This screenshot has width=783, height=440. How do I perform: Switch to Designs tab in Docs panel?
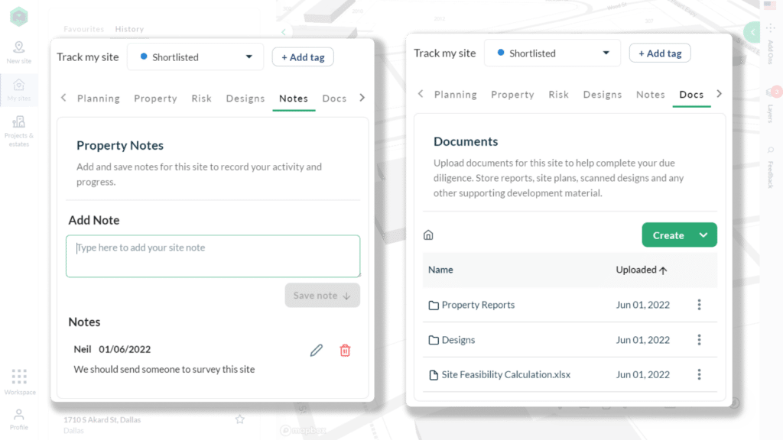tap(602, 95)
